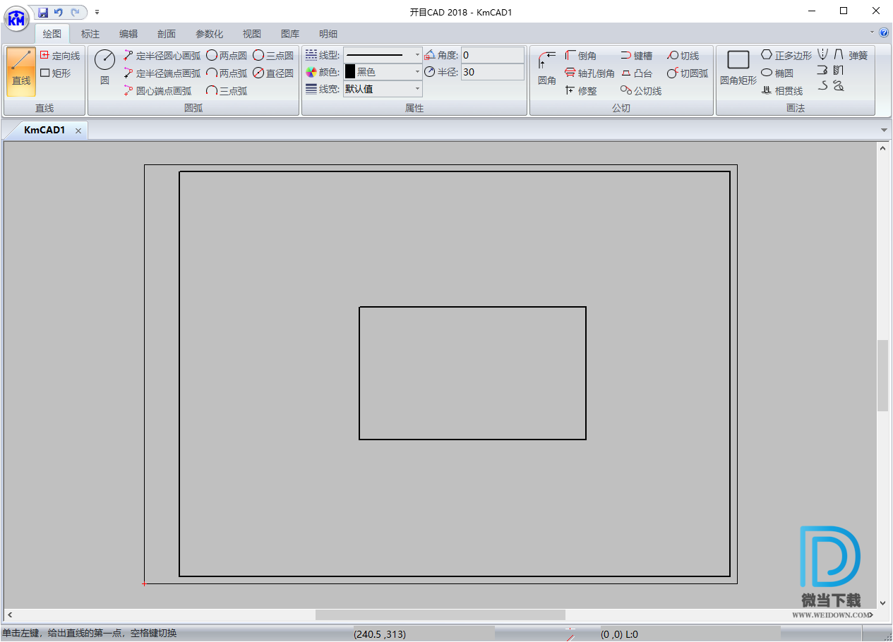Open the help question mark icon
Viewport: 893px width, 642px height.
pyautogui.click(x=884, y=32)
